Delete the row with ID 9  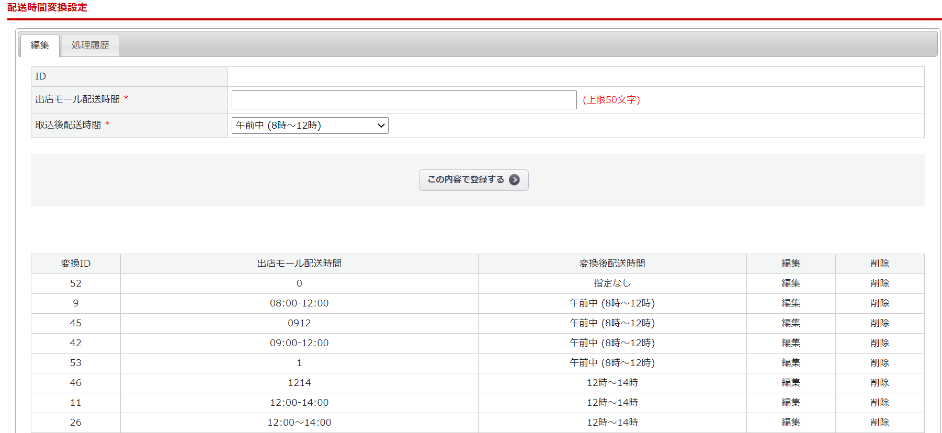[x=879, y=303]
